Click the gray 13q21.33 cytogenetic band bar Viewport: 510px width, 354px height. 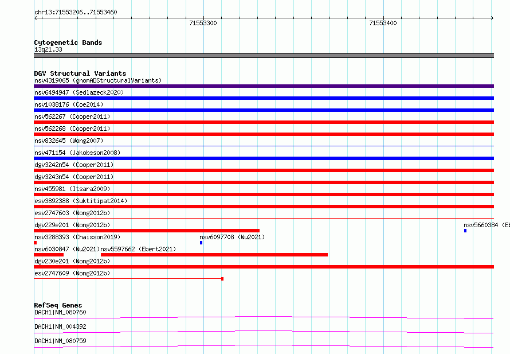[264, 56]
